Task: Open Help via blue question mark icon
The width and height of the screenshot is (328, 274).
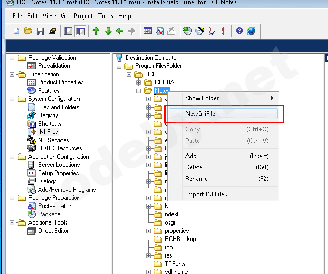Action: pos(239,31)
